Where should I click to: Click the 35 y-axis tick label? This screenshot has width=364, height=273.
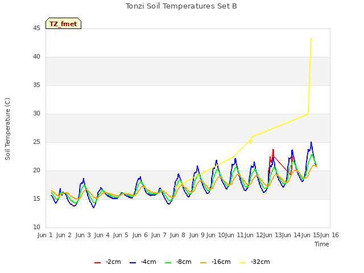coord(36,85)
